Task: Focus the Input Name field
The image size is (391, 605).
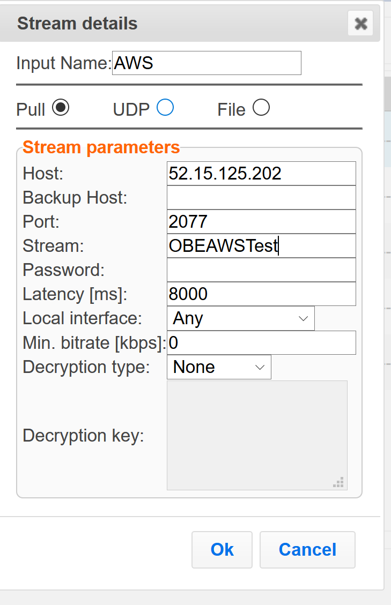Action: (x=206, y=63)
